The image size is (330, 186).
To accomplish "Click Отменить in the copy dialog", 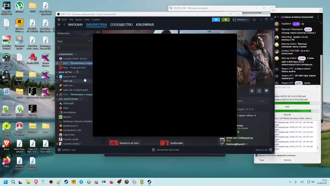I will click(287, 160).
